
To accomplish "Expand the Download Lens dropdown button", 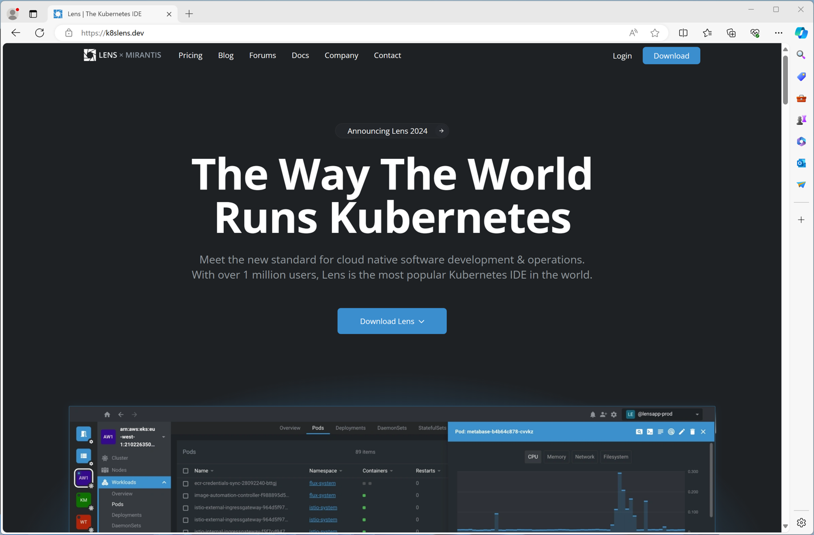I will pyautogui.click(x=392, y=321).
